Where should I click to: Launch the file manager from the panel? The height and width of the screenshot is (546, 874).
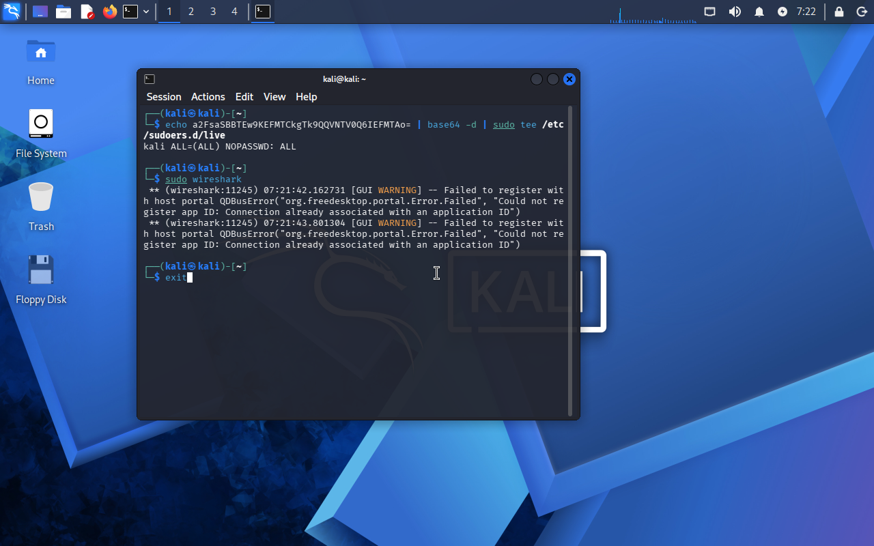64,12
